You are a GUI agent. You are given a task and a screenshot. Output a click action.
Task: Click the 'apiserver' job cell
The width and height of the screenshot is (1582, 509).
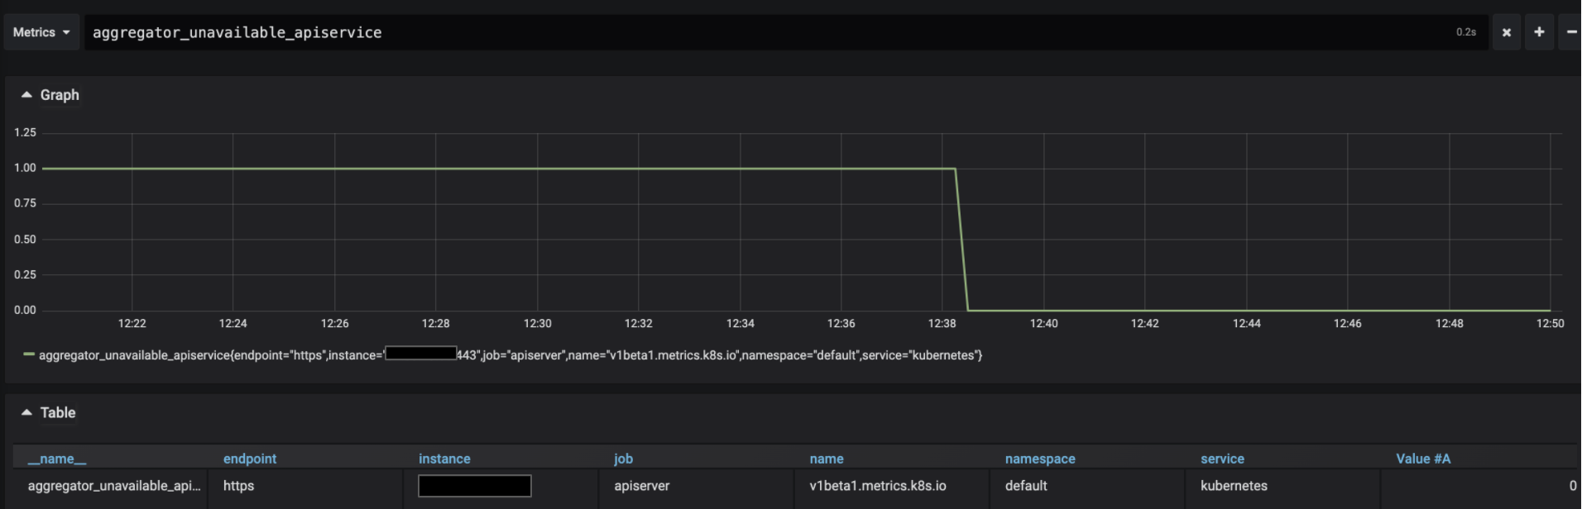pyautogui.click(x=641, y=486)
